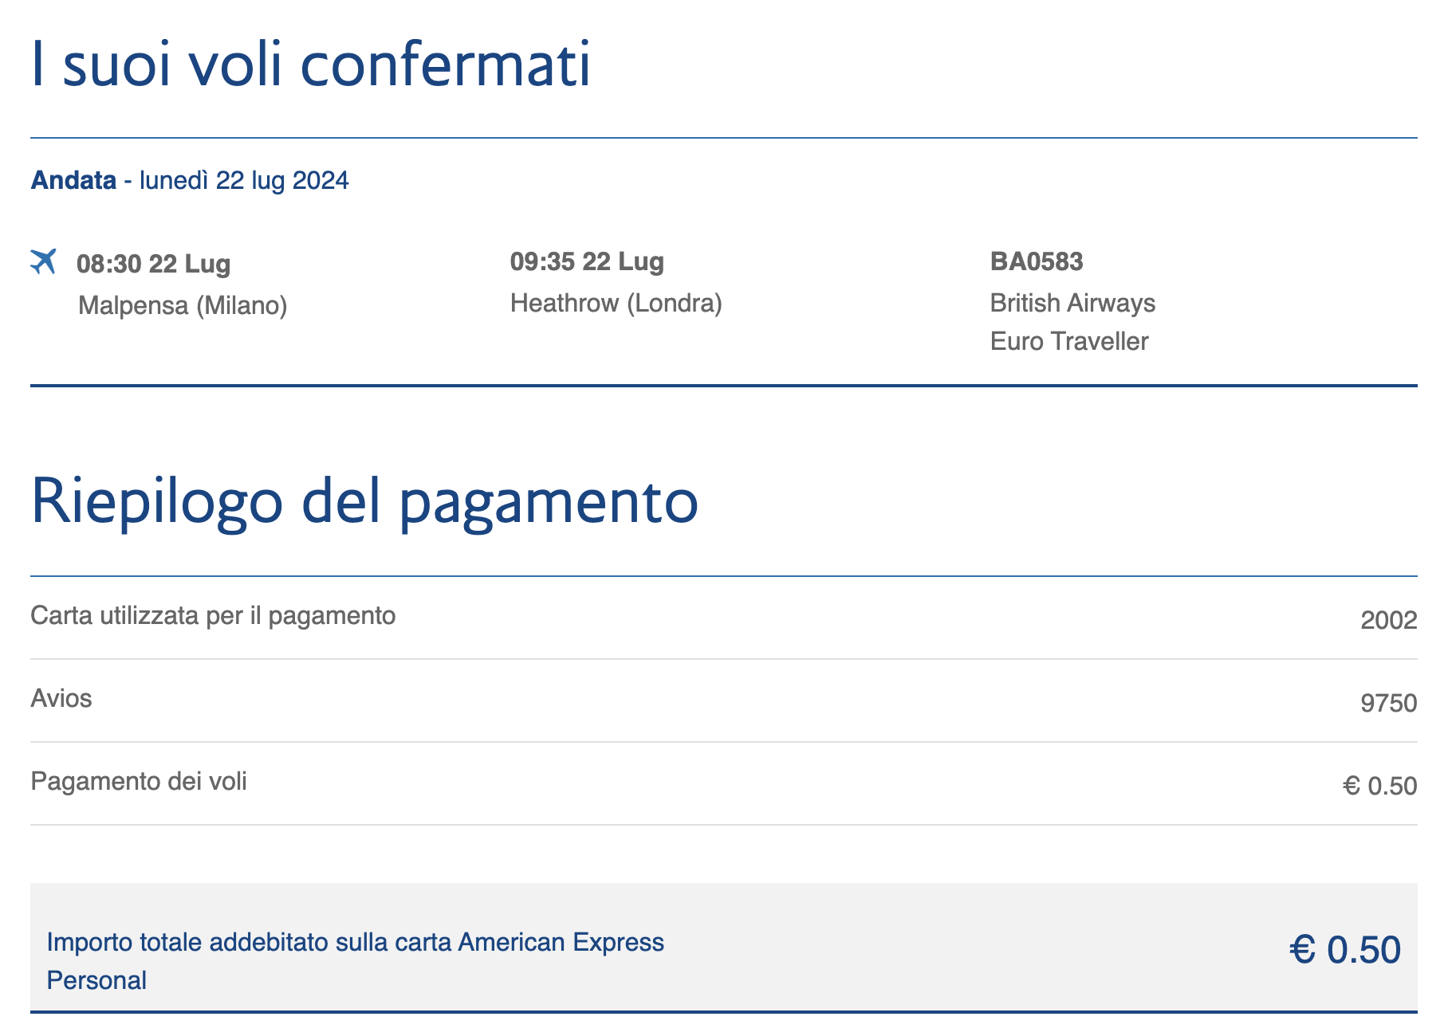
Task: Click the large € 0.50 total
Action: coord(1344,950)
